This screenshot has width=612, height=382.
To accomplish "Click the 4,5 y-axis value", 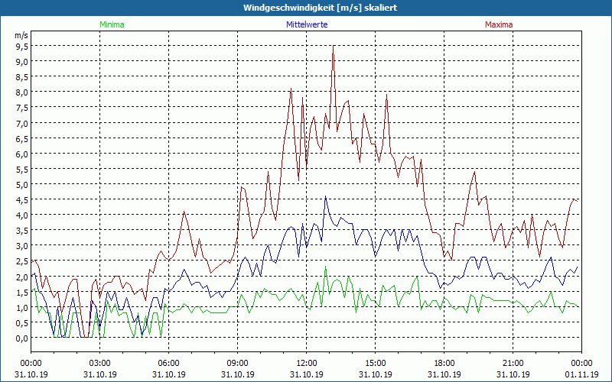I will pyautogui.click(x=22, y=200).
